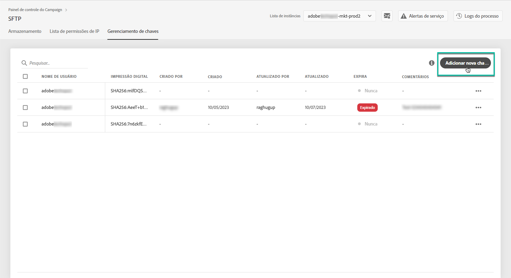Select fingerprint SHA256:AeeT+b1 cell
The height and width of the screenshot is (278, 511).
129,108
